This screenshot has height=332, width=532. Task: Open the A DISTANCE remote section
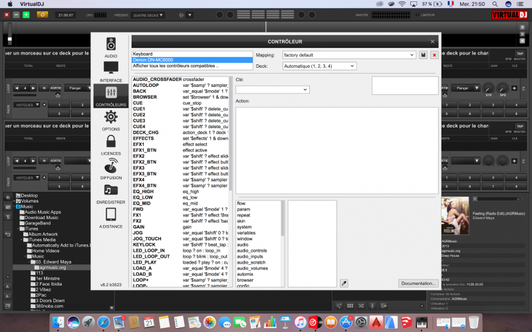point(111,218)
